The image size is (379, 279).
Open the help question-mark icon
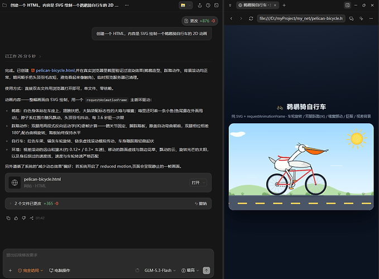tap(208, 5)
